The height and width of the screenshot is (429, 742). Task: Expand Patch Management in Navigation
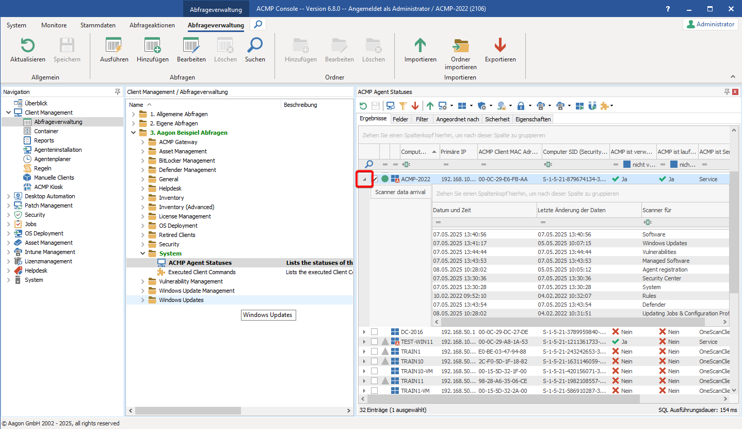tap(8, 205)
